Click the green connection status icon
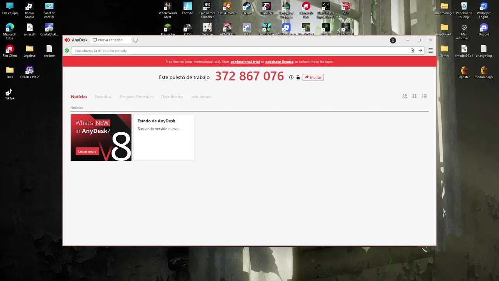 67,50
